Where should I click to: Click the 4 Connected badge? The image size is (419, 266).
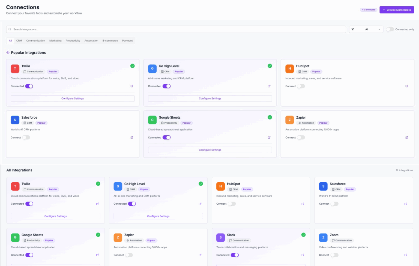tap(369, 10)
